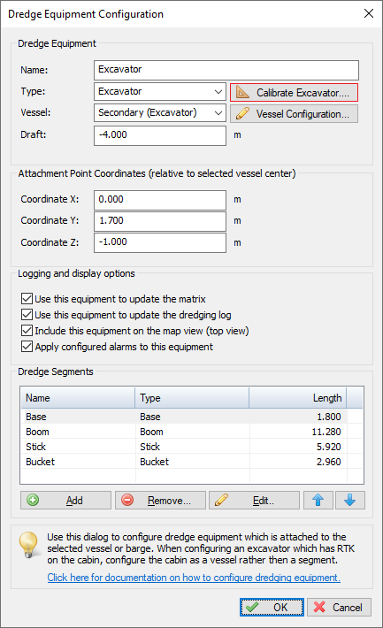The height and width of the screenshot is (628, 383).
Task: Toggle 'Use this equipment to update the matrix'
Action: pyautogui.click(x=27, y=299)
